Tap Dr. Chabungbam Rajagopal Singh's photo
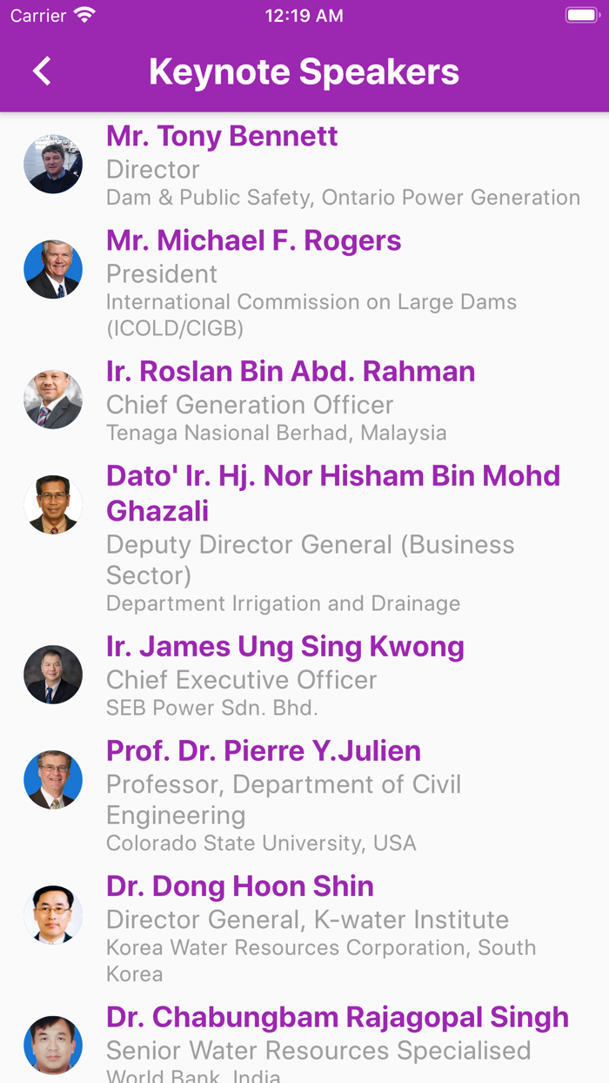609x1083 pixels. (53, 1046)
